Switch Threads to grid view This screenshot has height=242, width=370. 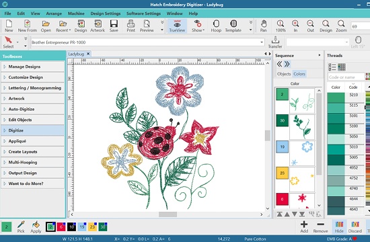pyautogui.click(x=342, y=67)
